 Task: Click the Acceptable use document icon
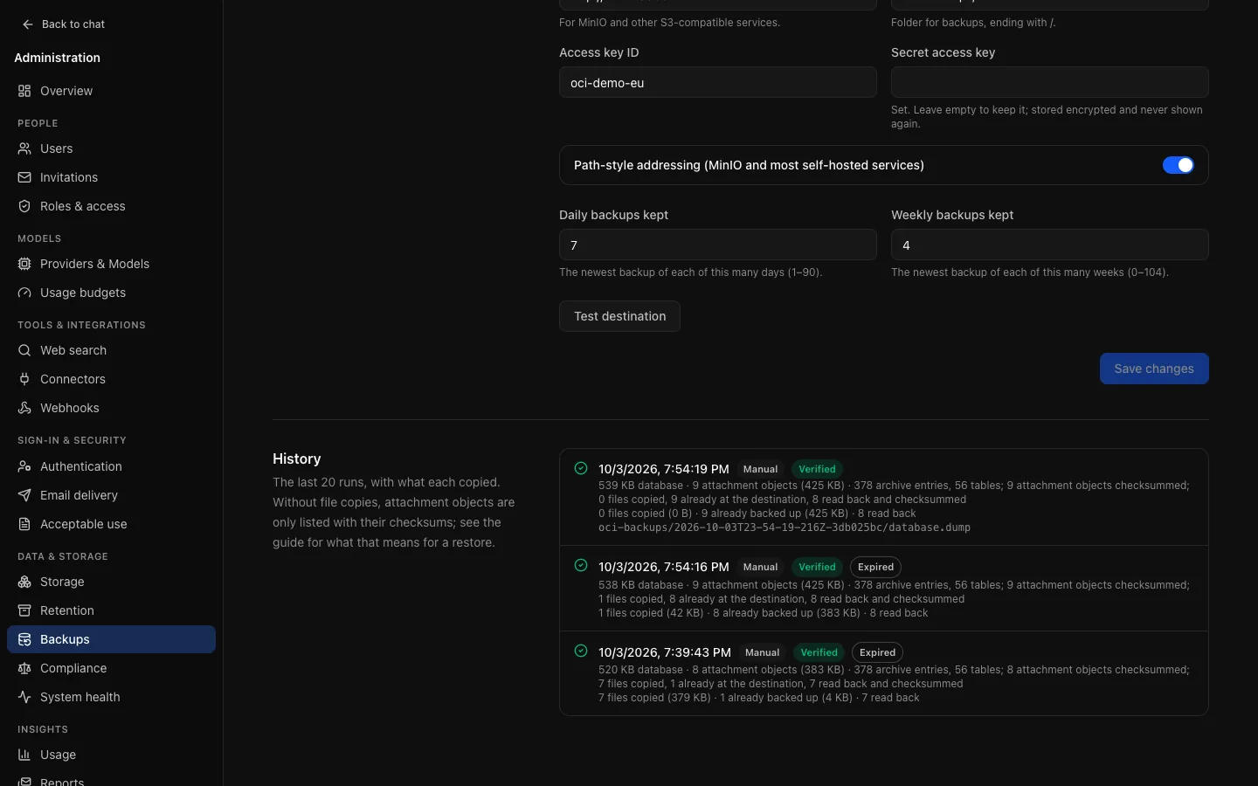click(24, 524)
